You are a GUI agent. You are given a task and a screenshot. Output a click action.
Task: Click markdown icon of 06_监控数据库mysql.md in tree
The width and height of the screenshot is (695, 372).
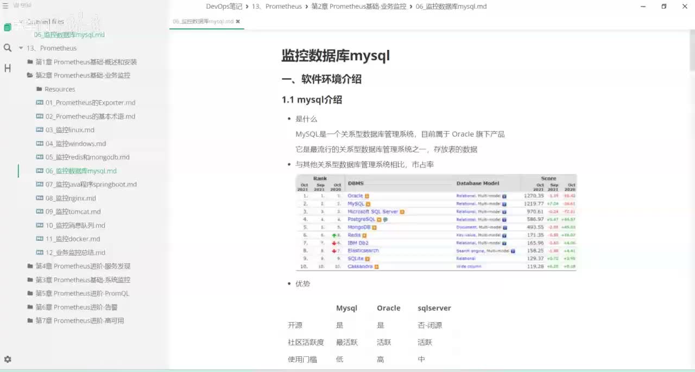(39, 171)
